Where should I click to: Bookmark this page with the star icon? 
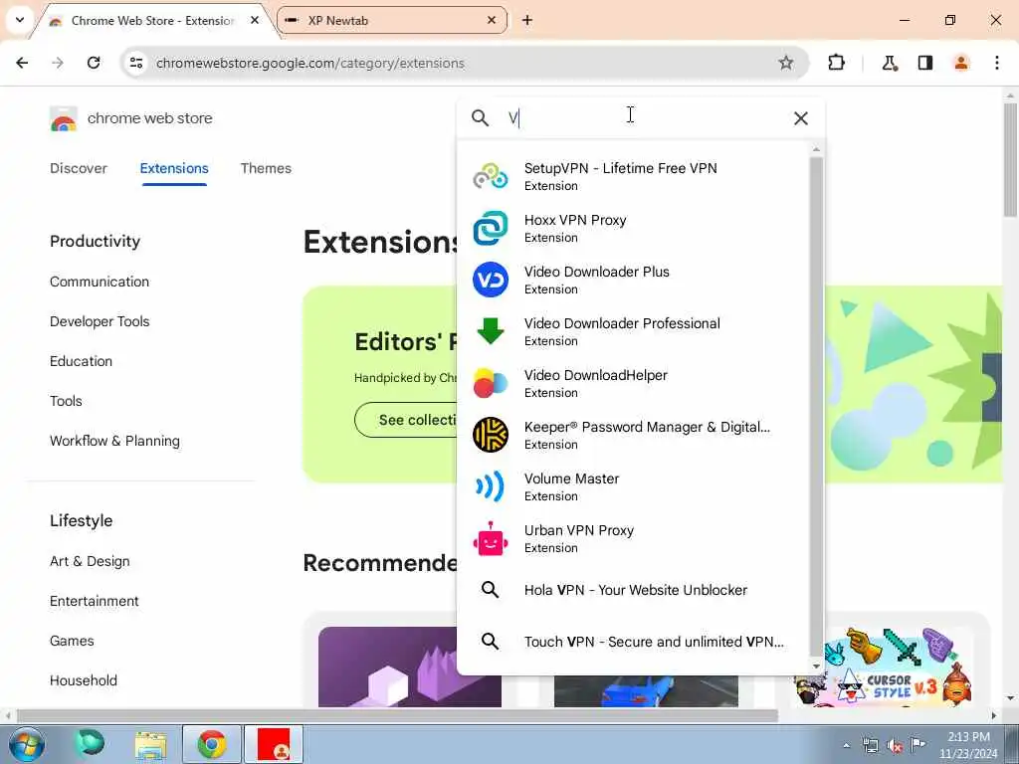(786, 63)
